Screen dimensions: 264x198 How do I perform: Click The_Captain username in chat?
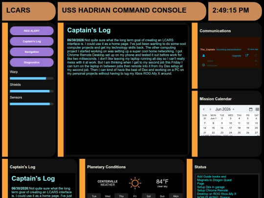point(208,49)
